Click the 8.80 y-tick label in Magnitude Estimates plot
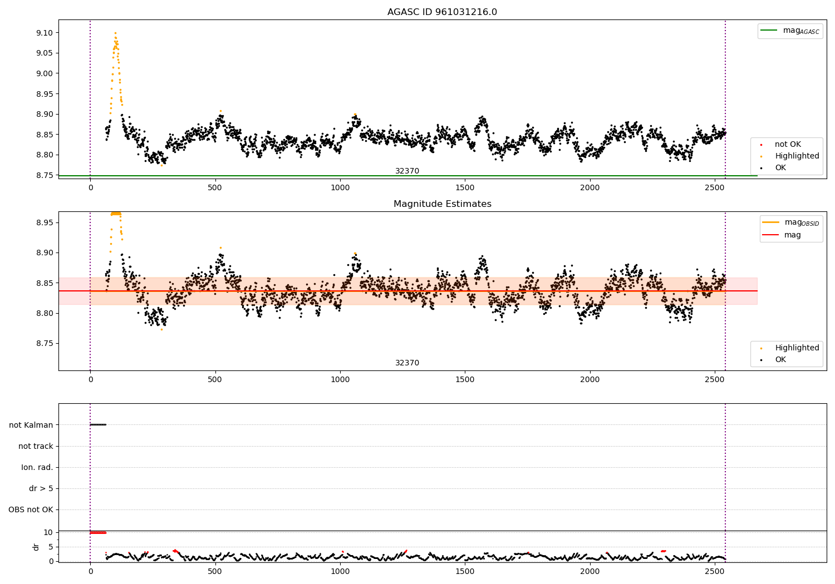The width and height of the screenshot is (835, 584). click(x=43, y=313)
